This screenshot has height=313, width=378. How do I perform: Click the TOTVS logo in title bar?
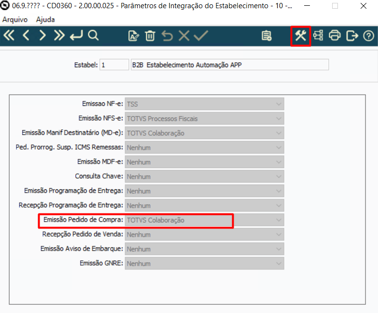point(5,5)
